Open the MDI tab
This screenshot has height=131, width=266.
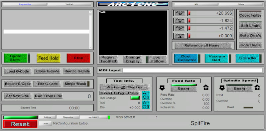(196, 4)
